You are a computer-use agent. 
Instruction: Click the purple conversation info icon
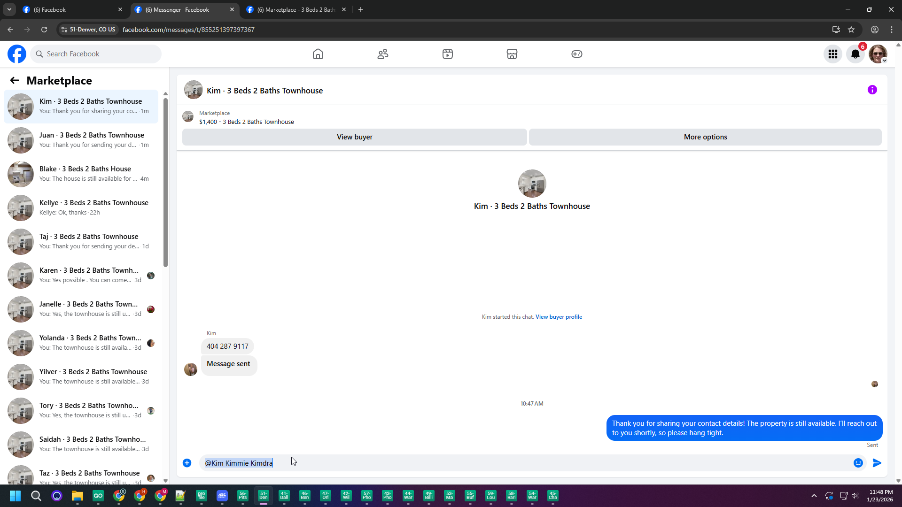(x=872, y=90)
